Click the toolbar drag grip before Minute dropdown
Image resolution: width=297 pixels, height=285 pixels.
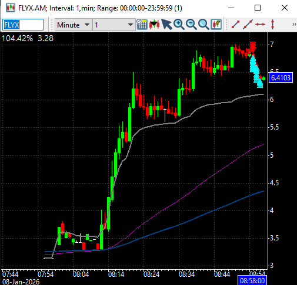(x=51, y=25)
